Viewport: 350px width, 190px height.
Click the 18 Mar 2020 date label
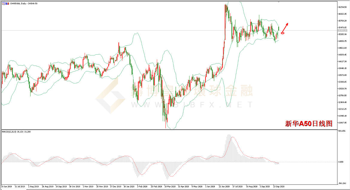pos(170,186)
